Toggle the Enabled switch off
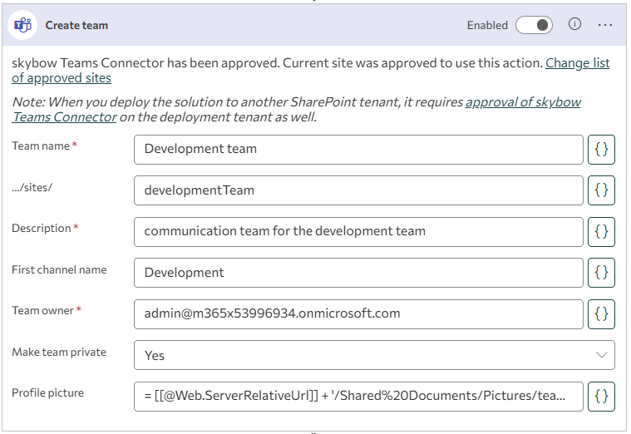631x434 pixels. point(534,25)
